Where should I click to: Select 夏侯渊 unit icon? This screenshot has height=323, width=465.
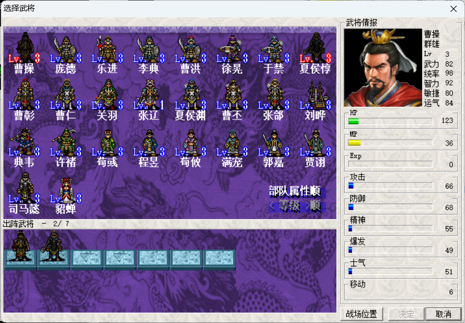point(190,100)
